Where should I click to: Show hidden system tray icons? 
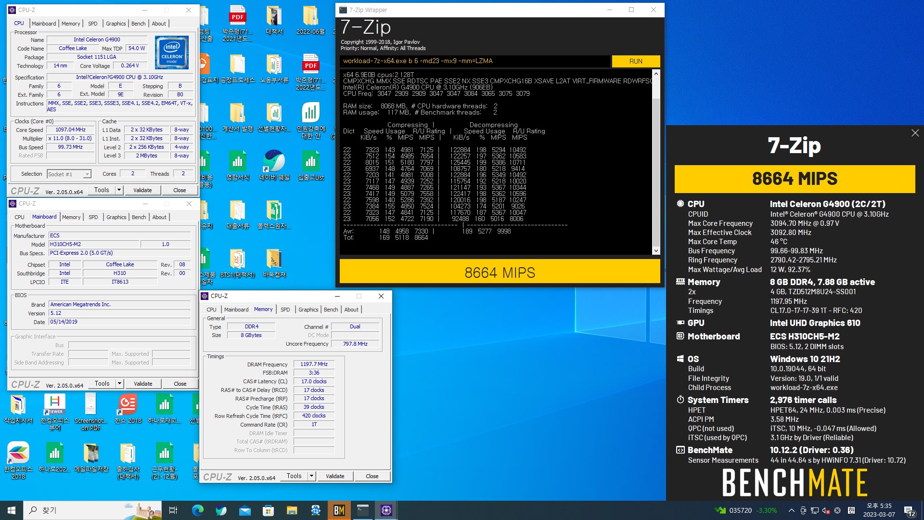point(791,510)
